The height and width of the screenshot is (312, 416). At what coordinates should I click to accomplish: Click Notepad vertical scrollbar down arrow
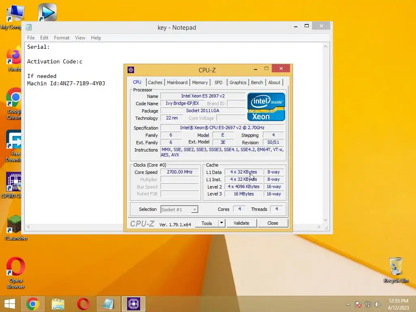(325, 220)
